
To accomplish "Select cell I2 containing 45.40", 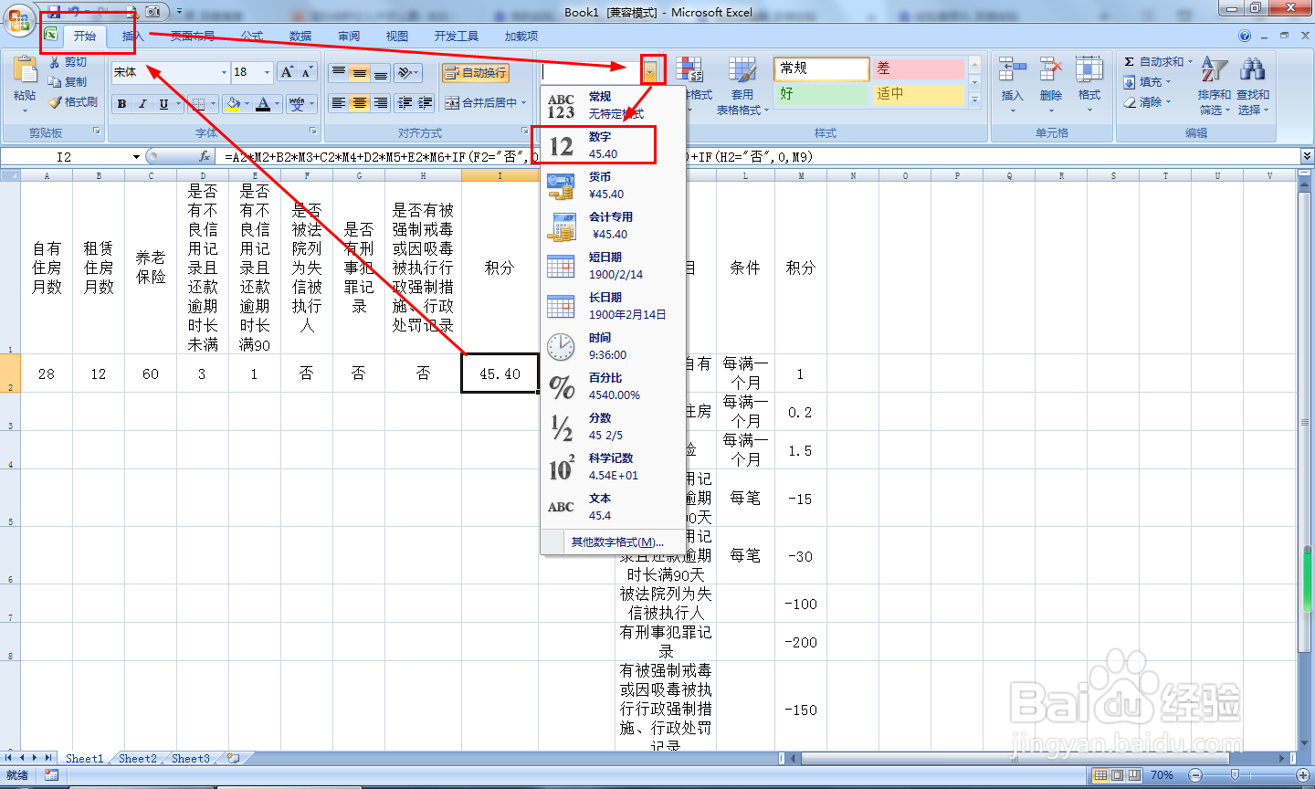I will pos(500,373).
